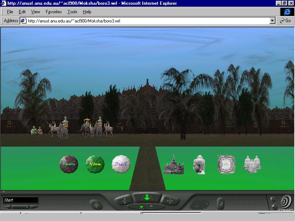Screen dimensions: 295x221
Task: Open the Tools menu
Action: pyautogui.click(x=72, y=12)
